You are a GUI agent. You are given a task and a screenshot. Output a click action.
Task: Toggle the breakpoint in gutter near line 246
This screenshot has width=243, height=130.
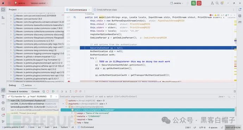tap(69, 81)
